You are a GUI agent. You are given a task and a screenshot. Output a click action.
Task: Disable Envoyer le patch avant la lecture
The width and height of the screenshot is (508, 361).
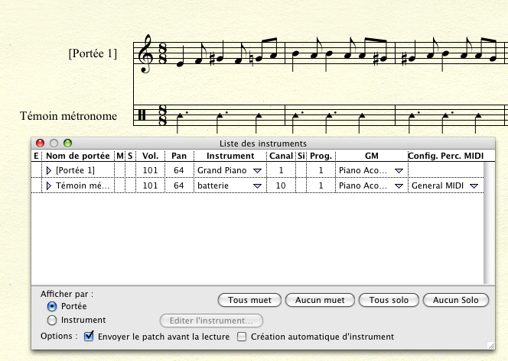(89, 337)
